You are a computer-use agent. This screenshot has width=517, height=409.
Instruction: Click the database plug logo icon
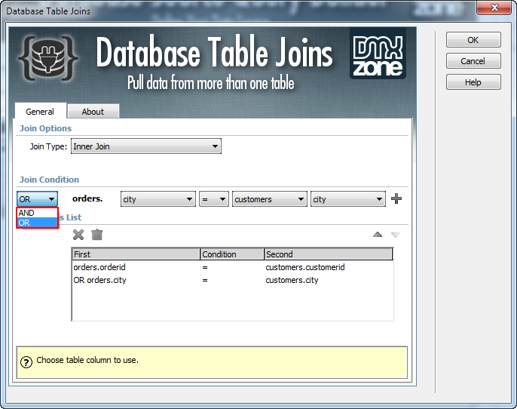[48, 58]
